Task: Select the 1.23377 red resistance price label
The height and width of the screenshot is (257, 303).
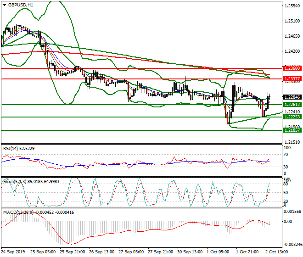Action: (292, 79)
